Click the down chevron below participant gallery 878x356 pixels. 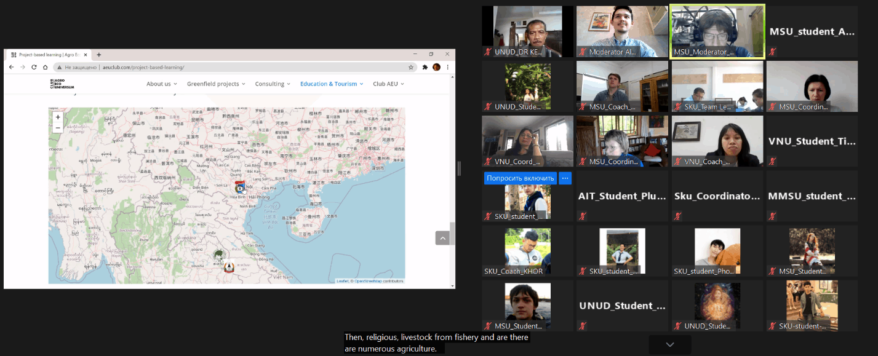pyautogui.click(x=670, y=344)
